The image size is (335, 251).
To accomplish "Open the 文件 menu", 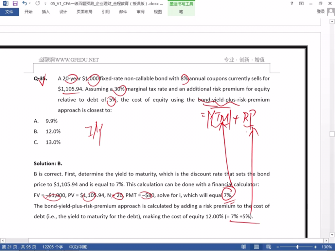I will (x=9, y=12).
